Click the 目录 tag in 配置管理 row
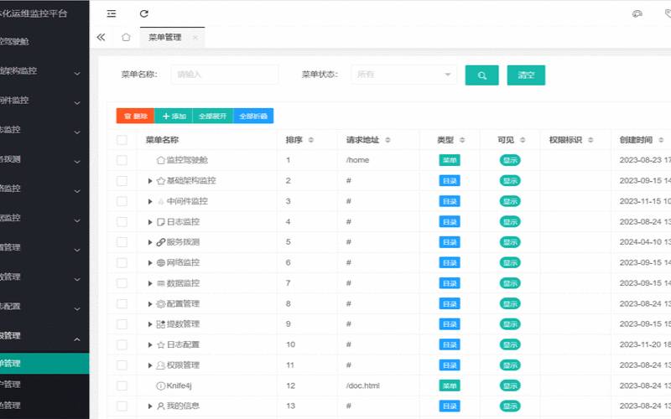 point(450,303)
